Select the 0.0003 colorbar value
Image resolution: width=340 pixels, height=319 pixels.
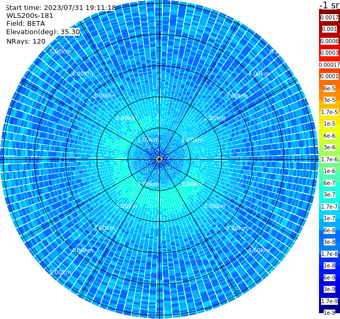point(329,53)
